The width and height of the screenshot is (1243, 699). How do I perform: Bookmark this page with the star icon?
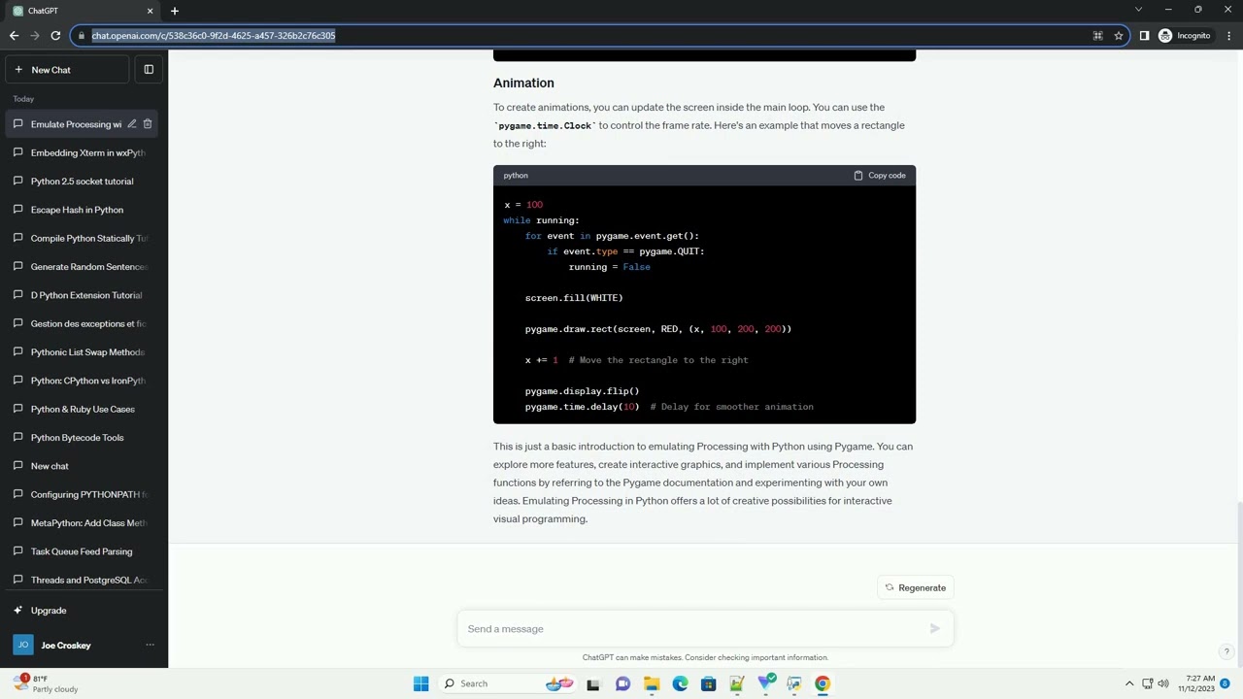pos(1119,36)
